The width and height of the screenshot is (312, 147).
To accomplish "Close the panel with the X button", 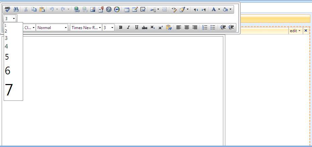I will (306, 30).
